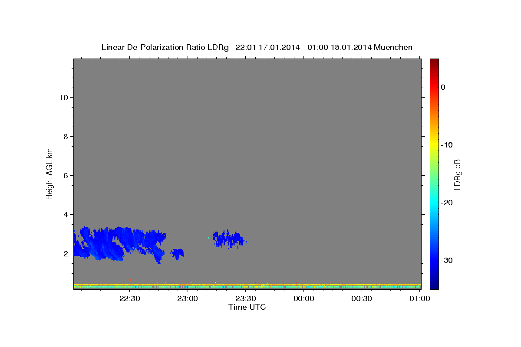The height and width of the screenshot is (347, 521).
Task: Click the height tick label 8
Action: pos(66,136)
